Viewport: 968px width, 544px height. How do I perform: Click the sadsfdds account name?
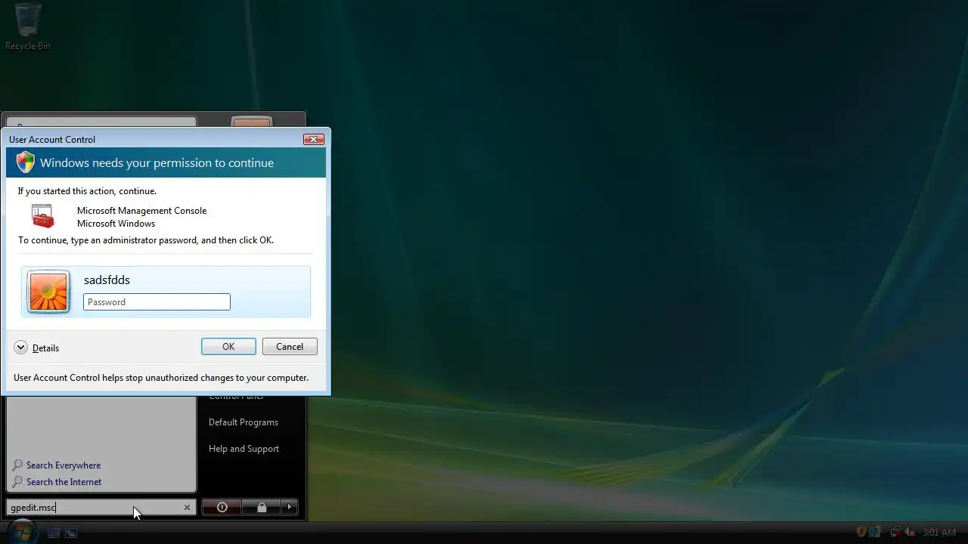click(x=107, y=280)
